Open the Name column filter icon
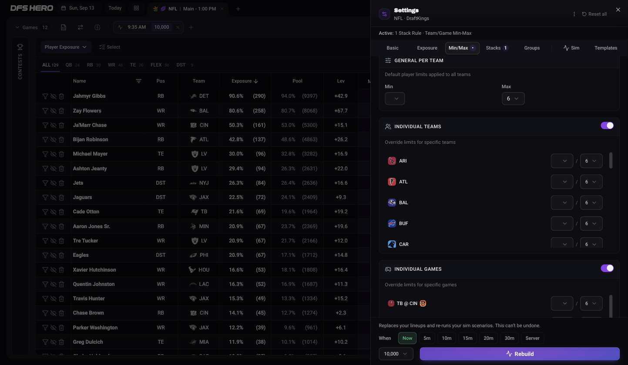Screen dimensions: 628x365 [139, 81]
